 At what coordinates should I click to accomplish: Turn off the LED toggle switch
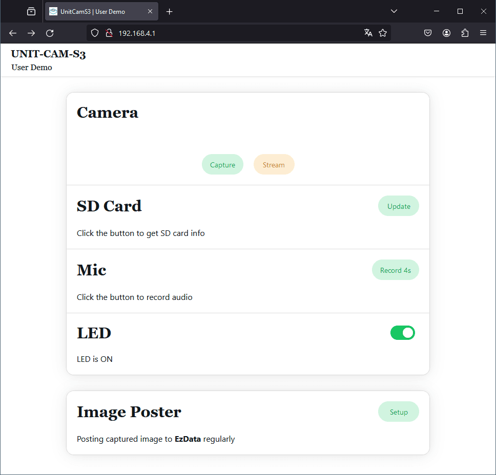point(403,333)
